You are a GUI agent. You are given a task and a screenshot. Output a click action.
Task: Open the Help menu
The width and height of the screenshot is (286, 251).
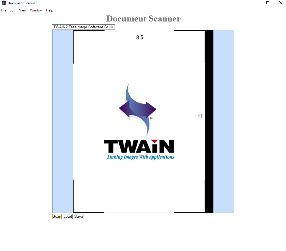pyautogui.click(x=49, y=10)
